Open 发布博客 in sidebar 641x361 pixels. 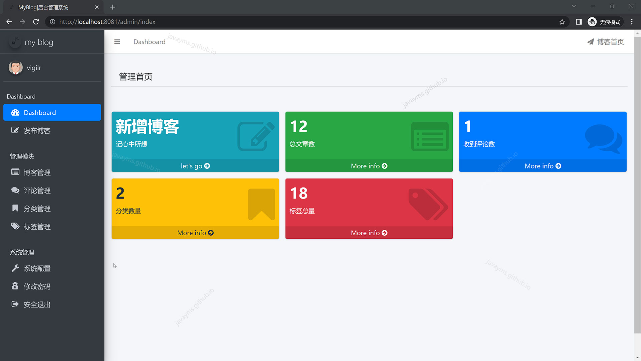point(37,131)
